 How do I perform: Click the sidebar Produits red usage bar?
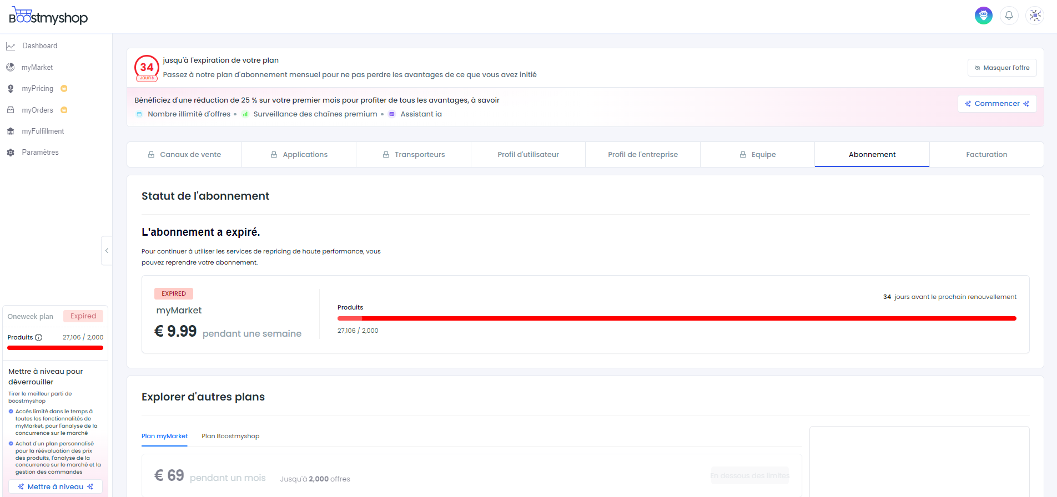[x=56, y=348]
